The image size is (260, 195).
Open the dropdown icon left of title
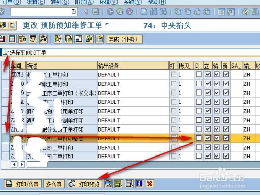[x=12, y=25]
